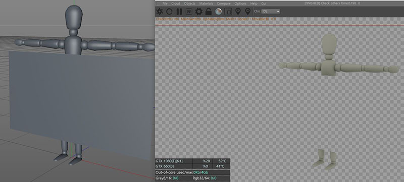The height and width of the screenshot is (182, 404).
Task: Click the Rgb32/64 texture count
Action: [x=205, y=178]
